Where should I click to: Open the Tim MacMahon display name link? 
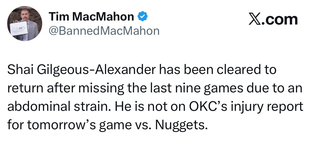[x=92, y=16]
